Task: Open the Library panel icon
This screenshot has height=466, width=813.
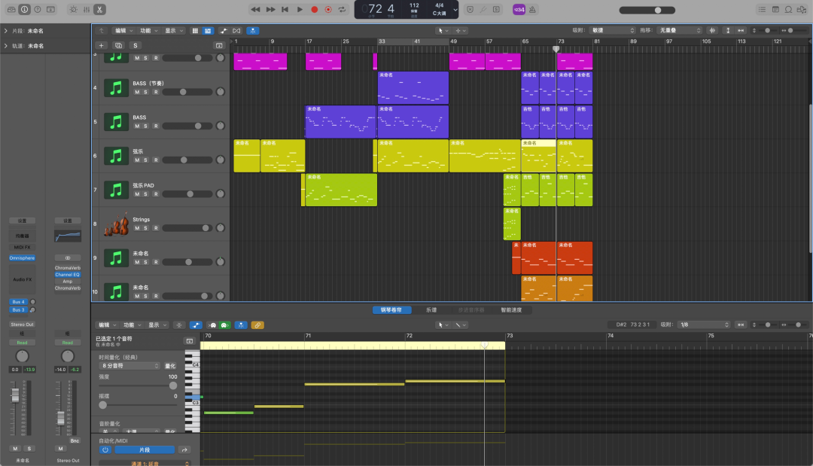Action: (x=11, y=9)
